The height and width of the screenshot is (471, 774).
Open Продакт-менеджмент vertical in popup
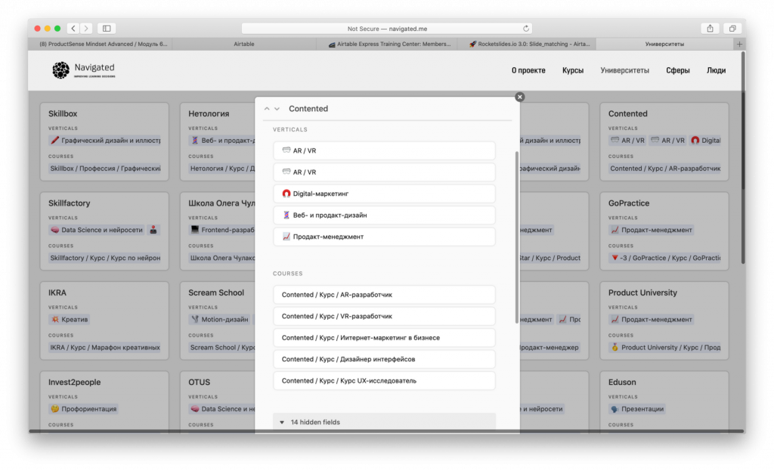(x=384, y=237)
